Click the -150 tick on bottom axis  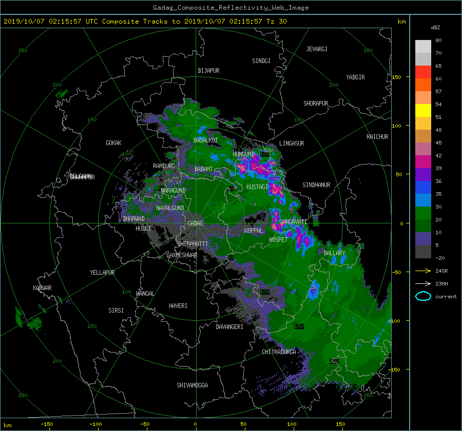[x=47, y=424]
